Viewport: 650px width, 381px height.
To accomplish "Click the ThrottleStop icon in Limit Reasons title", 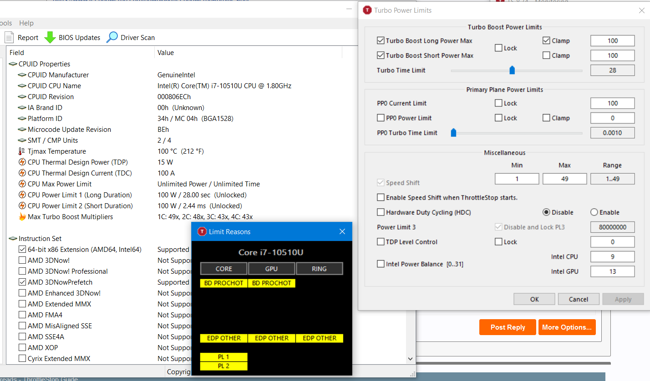I will 202,232.
